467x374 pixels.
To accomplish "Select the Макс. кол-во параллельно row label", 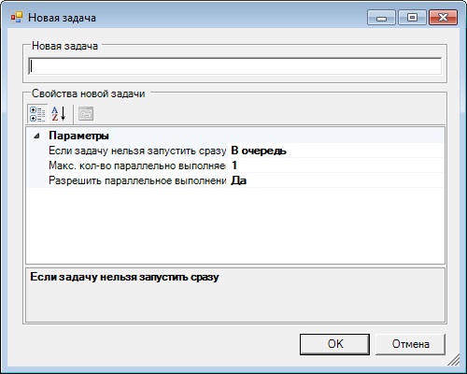I will point(137,165).
